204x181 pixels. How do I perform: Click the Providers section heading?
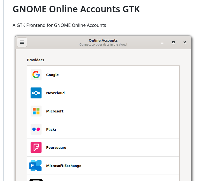pos(36,60)
